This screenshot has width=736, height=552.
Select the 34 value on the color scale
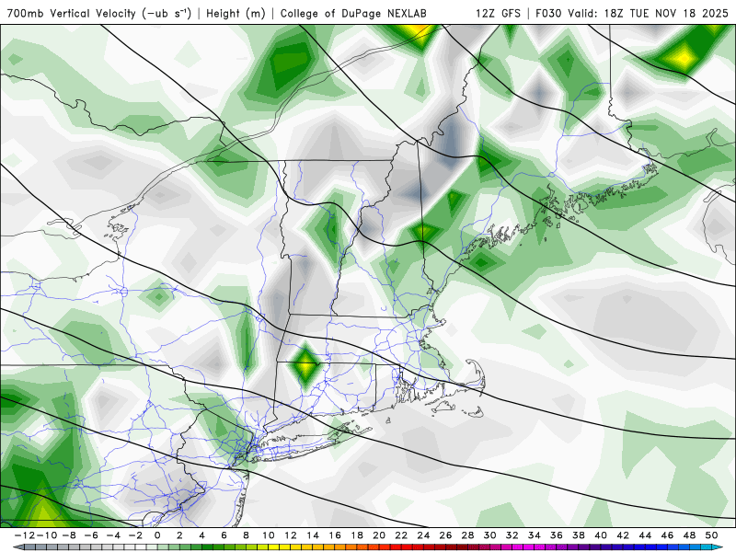click(535, 535)
